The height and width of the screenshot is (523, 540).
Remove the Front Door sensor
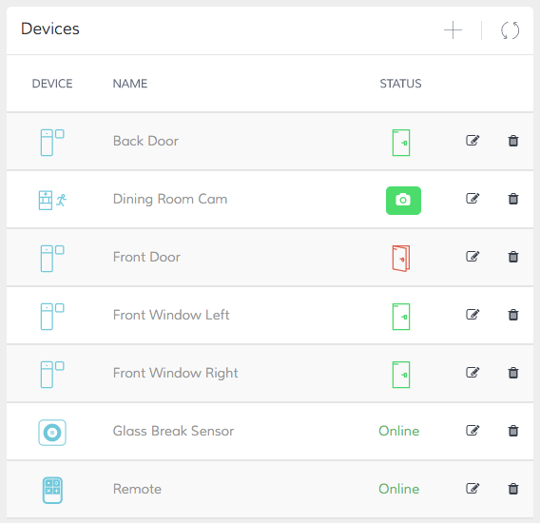pos(513,257)
